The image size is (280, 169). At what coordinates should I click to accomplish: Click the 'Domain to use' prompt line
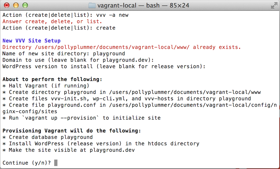[x=78, y=60]
